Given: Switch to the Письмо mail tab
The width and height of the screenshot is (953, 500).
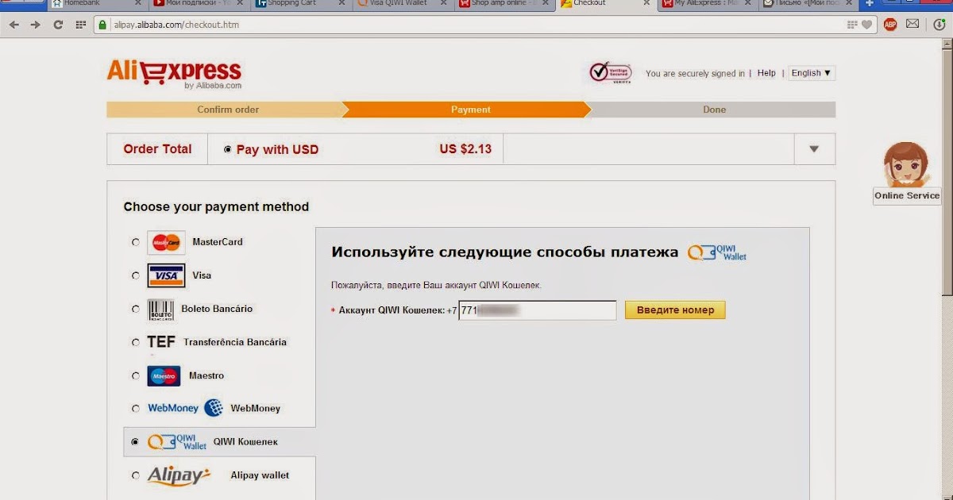Looking at the screenshot, I should coord(810,4).
